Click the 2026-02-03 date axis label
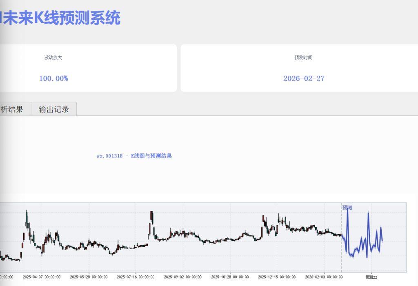Viewport: 418px width, 286px height. click(x=324, y=277)
